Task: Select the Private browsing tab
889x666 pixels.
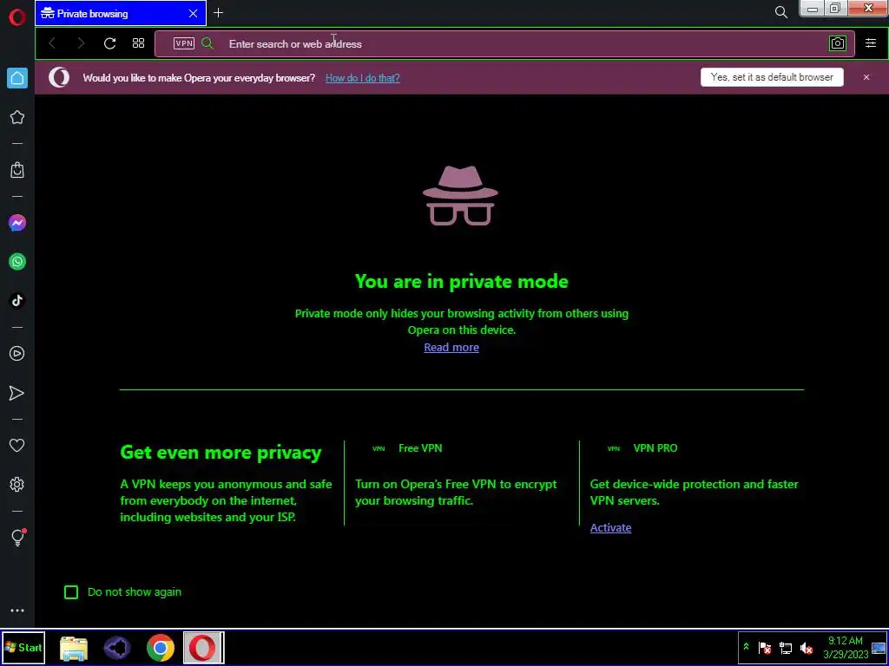Action: [x=121, y=14]
